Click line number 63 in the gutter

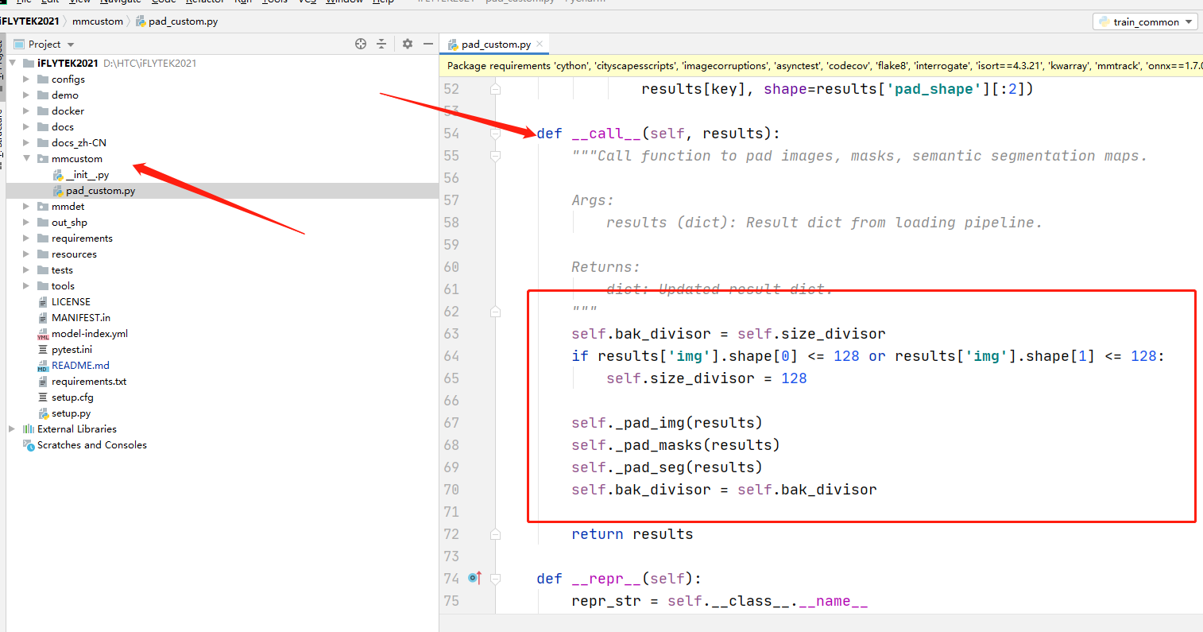[451, 334]
